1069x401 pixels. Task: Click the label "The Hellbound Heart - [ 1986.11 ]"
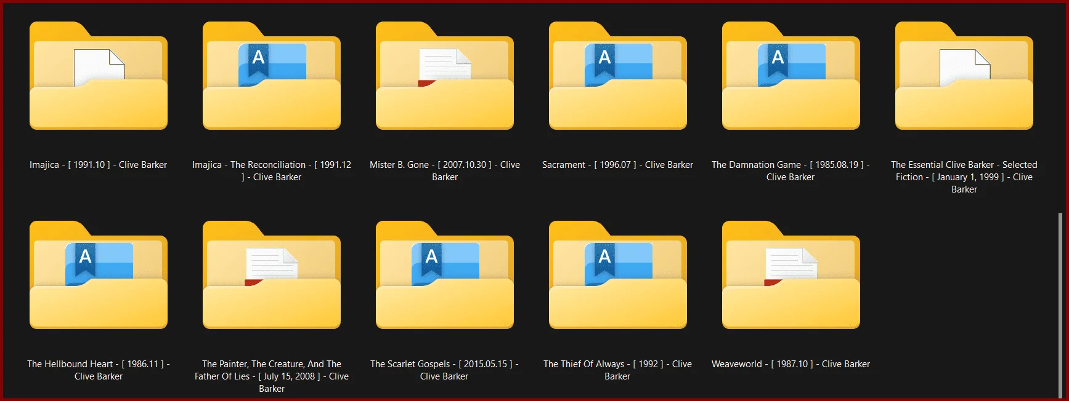click(x=96, y=364)
